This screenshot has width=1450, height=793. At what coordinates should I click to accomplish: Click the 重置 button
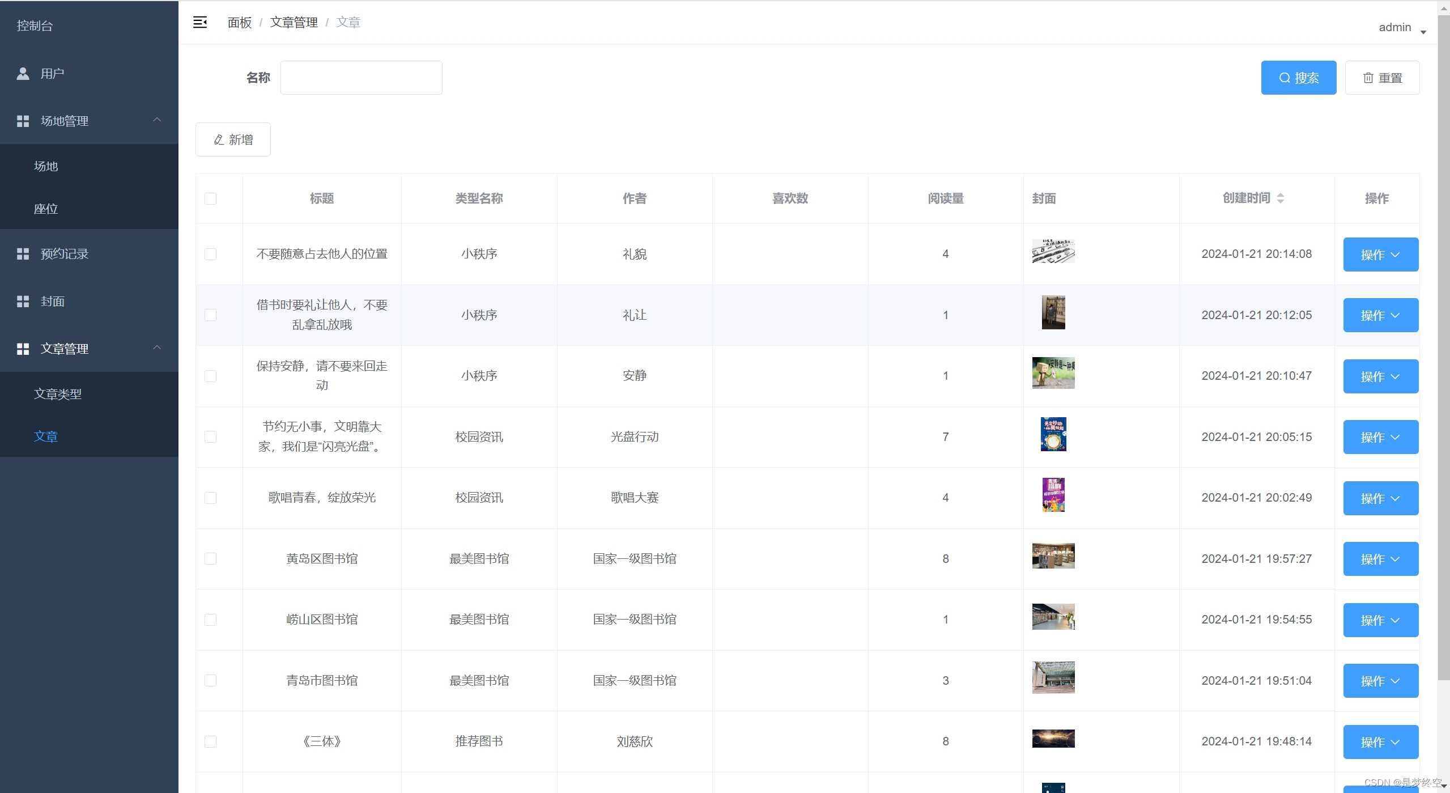1382,78
